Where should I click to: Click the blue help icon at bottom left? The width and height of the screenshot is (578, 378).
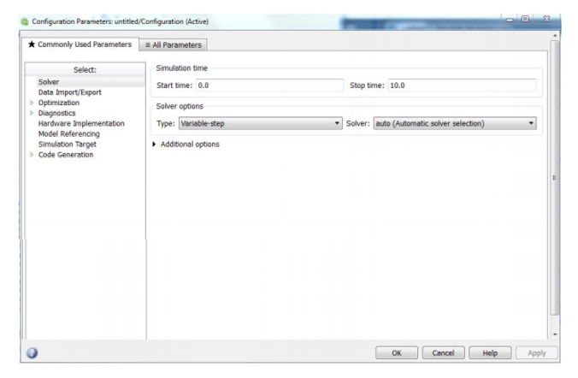32,352
